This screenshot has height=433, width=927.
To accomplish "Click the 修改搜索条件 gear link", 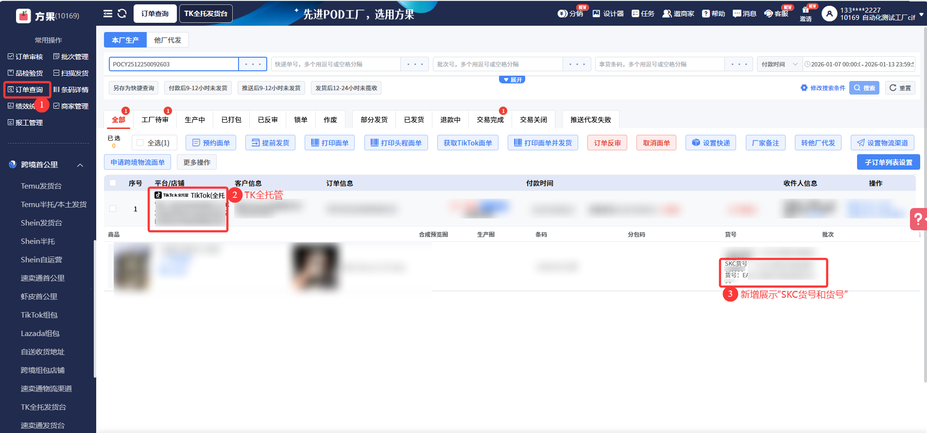I will (823, 88).
